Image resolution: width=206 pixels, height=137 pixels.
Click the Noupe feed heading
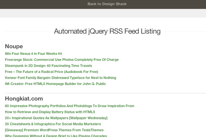pos(14,46)
